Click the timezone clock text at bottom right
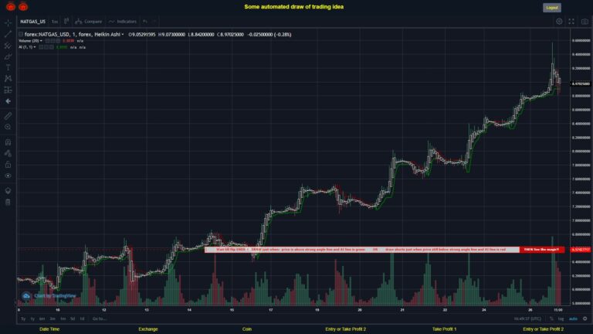Viewport: 593px width, 334px height. pyautogui.click(x=527, y=319)
